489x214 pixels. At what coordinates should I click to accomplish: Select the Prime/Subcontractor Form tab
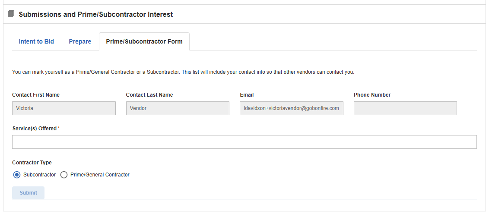(144, 41)
